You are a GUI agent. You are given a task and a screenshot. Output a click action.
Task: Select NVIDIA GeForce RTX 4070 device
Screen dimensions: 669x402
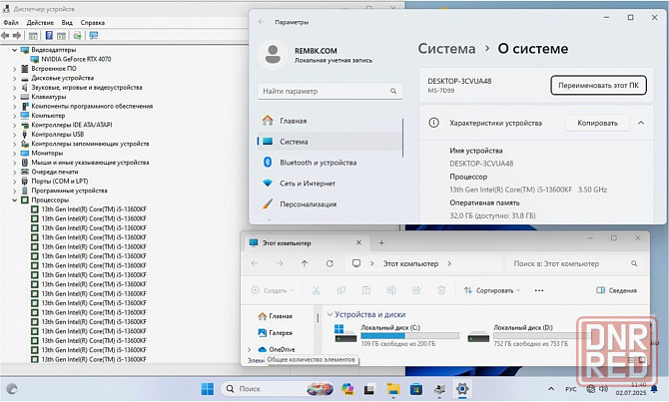coord(76,59)
